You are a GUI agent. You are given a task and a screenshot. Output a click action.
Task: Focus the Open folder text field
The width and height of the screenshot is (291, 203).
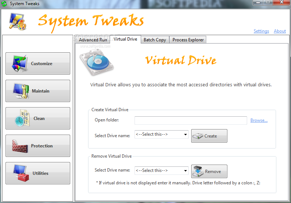click(191, 121)
